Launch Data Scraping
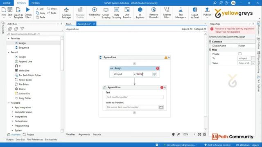This screenshot has height=147, width=262. tap(117, 13)
